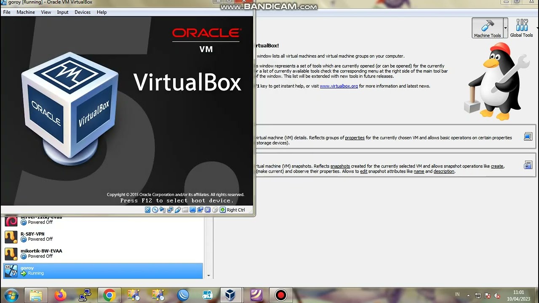539x303 pixels.
Task: Open the WinBox blue circle taskbar icon
Action: coord(183,295)
